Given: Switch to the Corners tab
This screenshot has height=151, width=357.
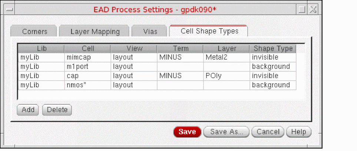Looking at the screenshot, I should 34,31.
